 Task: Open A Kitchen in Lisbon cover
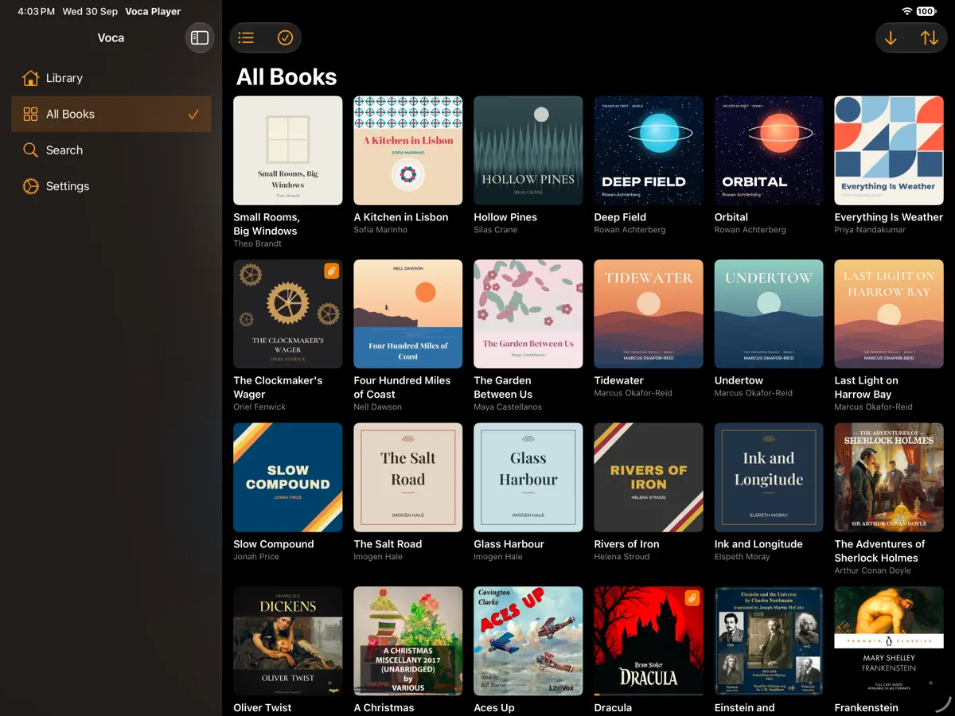pos(408,150)
